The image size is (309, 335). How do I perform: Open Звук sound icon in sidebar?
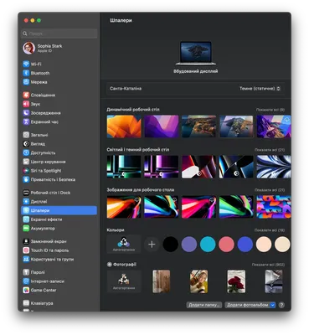point(26,104)
